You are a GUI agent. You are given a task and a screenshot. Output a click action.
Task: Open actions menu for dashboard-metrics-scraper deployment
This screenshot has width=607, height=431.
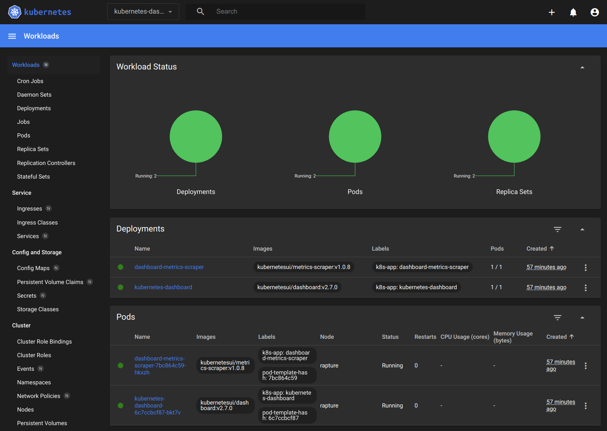(585, 267)
